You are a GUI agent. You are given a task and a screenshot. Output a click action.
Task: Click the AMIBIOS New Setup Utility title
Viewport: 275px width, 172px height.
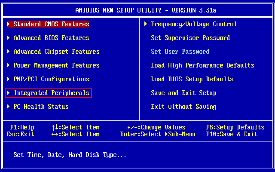146,10
